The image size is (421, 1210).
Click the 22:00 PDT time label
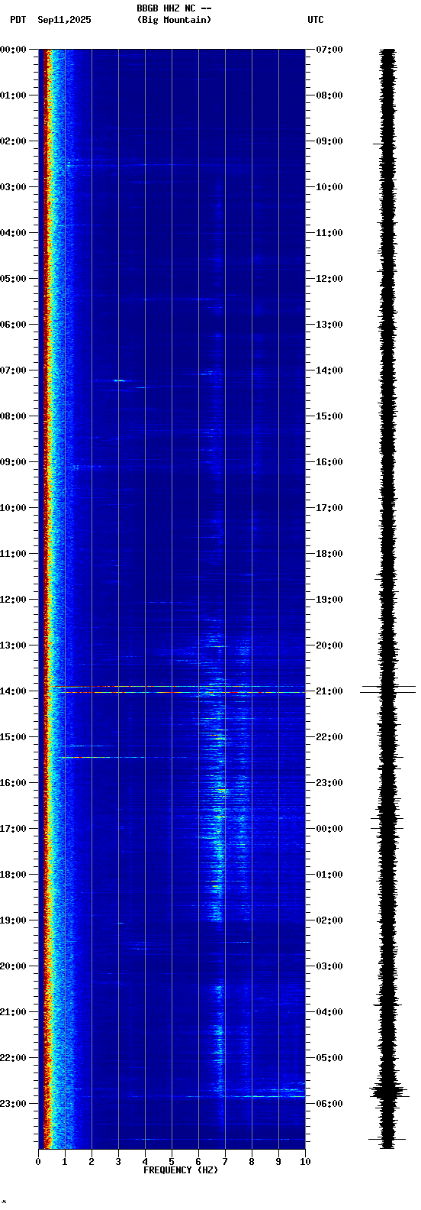click(14, 1058)
